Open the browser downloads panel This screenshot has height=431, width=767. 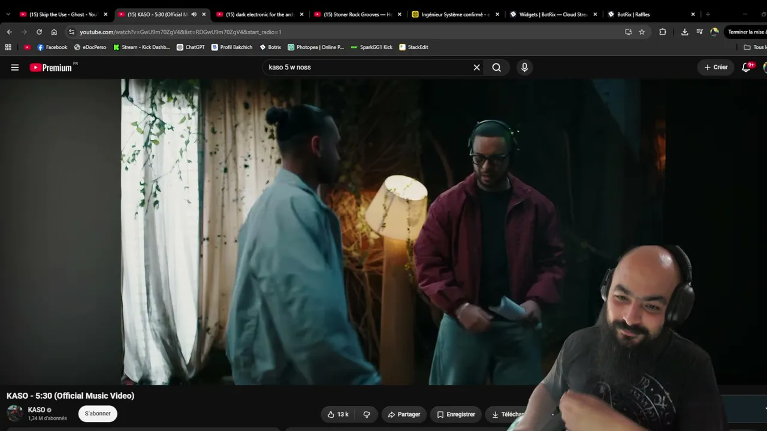684,32
